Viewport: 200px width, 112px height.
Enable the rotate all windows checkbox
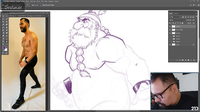(41, 5)
